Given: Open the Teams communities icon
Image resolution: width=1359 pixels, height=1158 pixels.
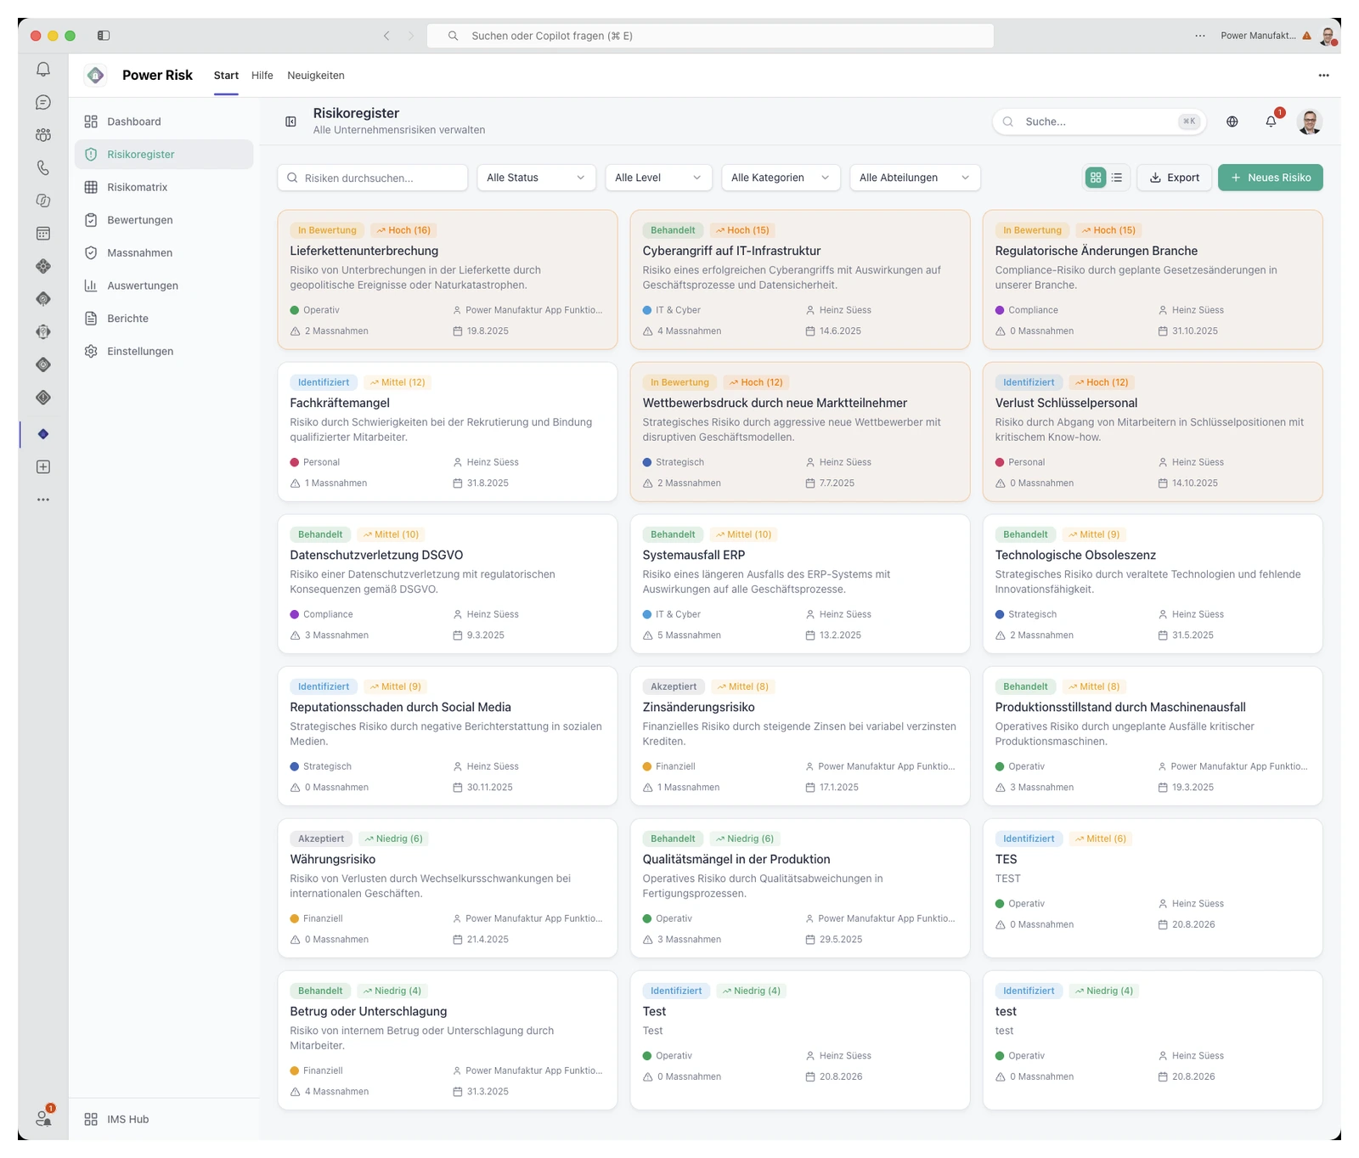Looking at the screenshot, I should click(x=43, y=135).
